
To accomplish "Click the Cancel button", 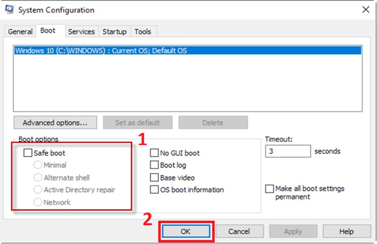I will click(x=239, y=231).
